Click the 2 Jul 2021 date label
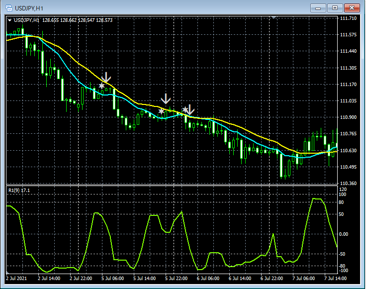The image size is (366, 289). pos(16,278)
